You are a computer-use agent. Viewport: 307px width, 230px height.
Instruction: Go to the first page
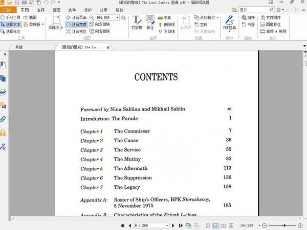123,226
